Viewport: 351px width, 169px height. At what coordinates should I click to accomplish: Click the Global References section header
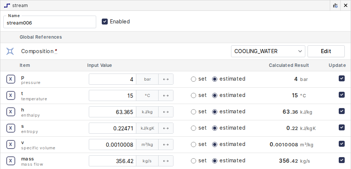coord(41,37)
